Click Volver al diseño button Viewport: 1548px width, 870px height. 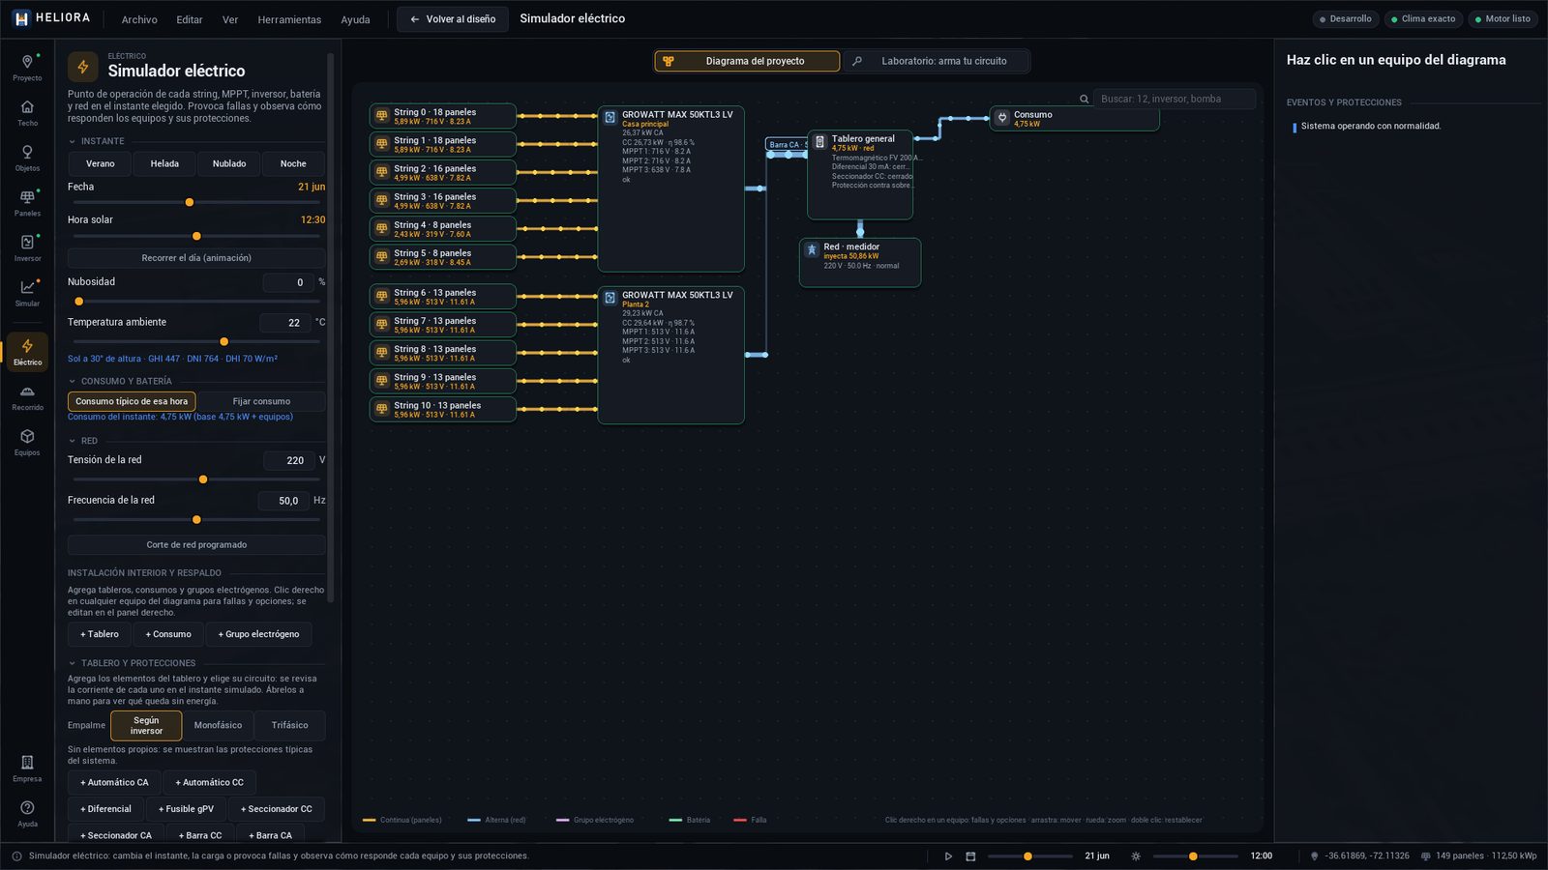453,19
